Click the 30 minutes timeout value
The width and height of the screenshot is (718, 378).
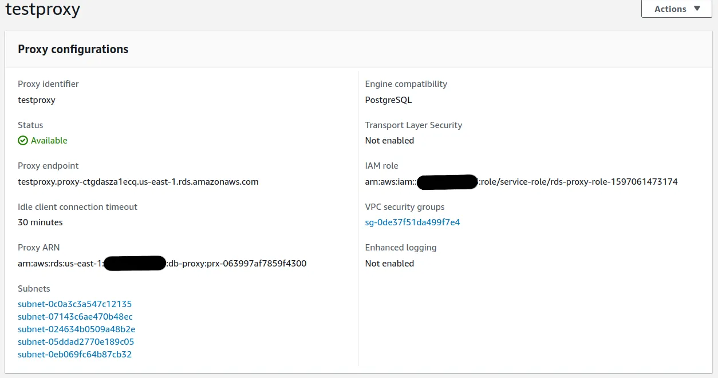[x=40, y=222]
